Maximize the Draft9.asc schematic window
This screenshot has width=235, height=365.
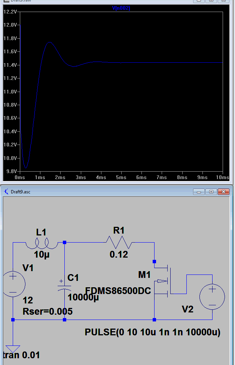pos(211,192)
